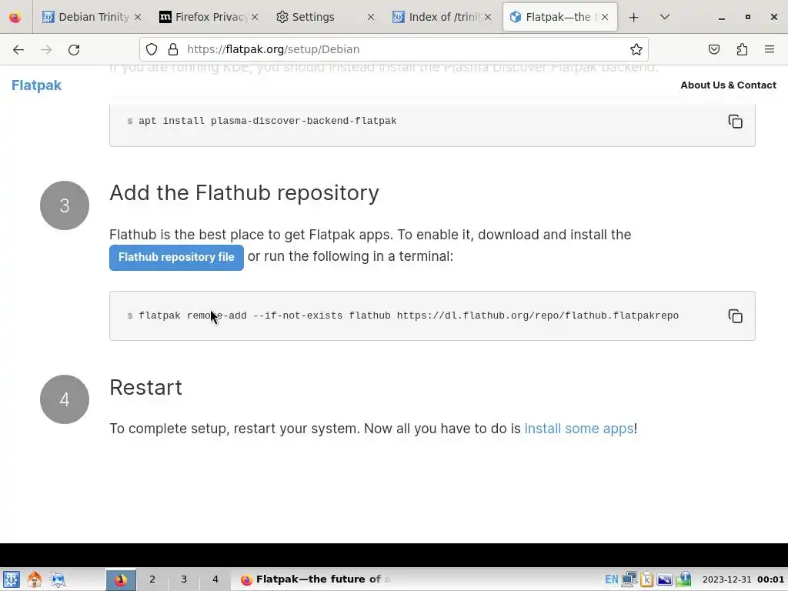The width and height of the screenshot is (788, 591).
Task: Close the Firefox Privacy tab
Action: pos(255,17)
